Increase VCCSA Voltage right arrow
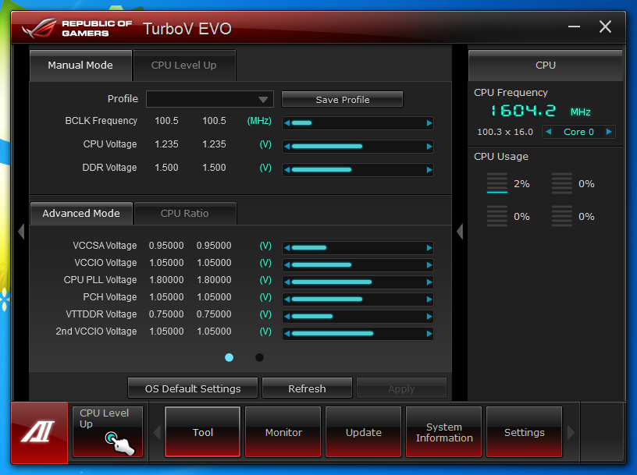 coord(429,248)
